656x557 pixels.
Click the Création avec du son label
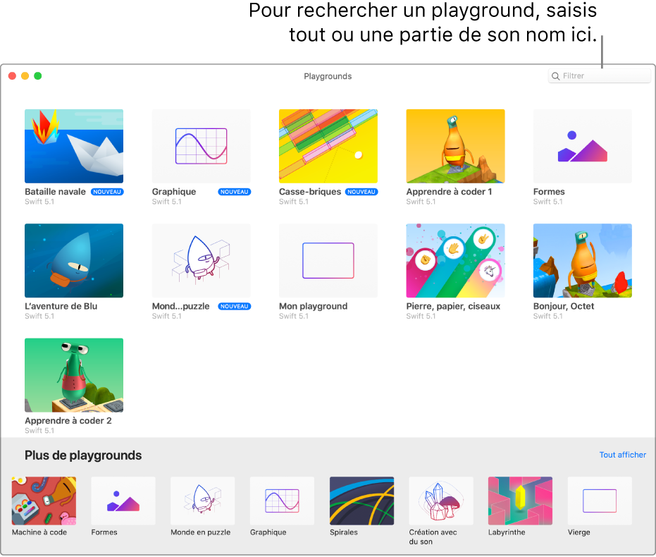click(433, 537)
